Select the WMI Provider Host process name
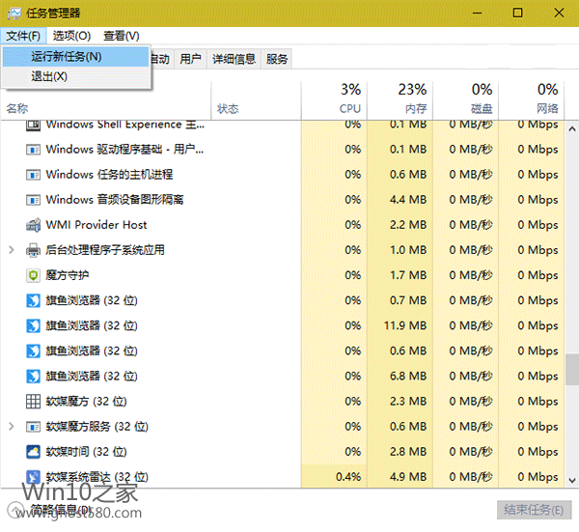 click(96, 225)
